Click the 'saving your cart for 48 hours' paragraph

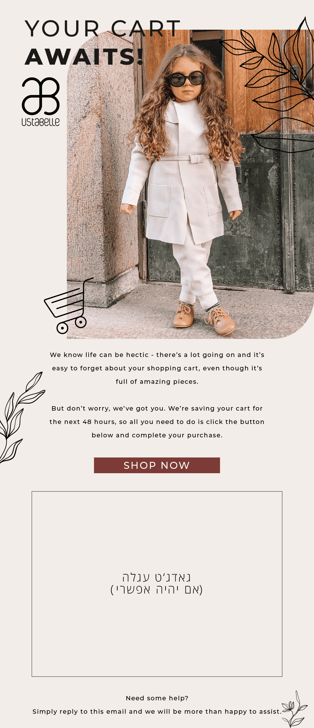click(157, 422)
